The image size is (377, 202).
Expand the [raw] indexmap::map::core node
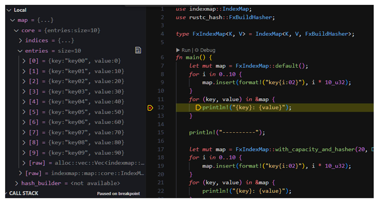coord(20,173)
